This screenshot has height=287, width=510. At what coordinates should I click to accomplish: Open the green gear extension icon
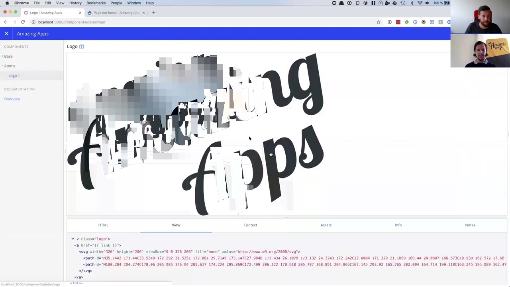407,22
